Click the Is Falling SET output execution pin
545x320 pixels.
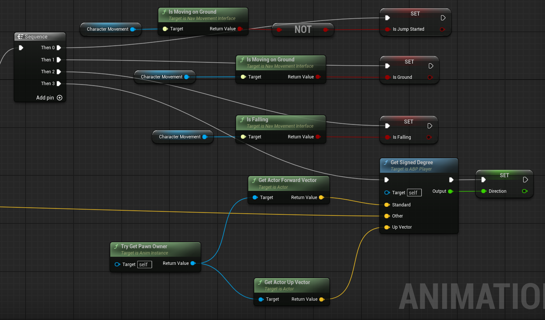click(430, 126)
